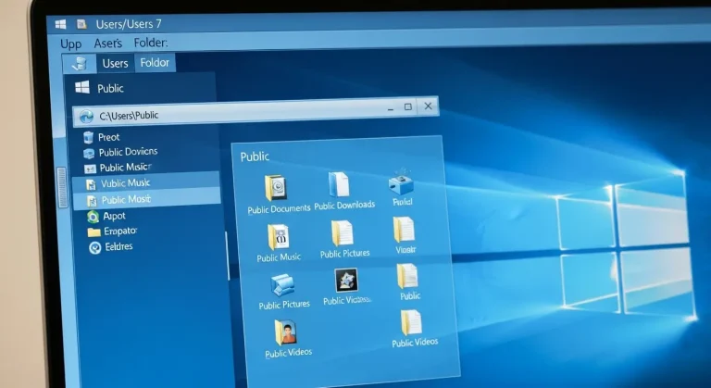The image size is (711, 388).
Task: Open the Public Documents folder icon
Action: tap(276, 187)
